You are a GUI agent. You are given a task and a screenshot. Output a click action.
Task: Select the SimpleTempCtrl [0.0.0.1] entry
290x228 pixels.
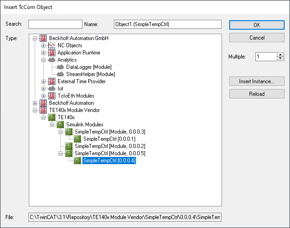109,139
